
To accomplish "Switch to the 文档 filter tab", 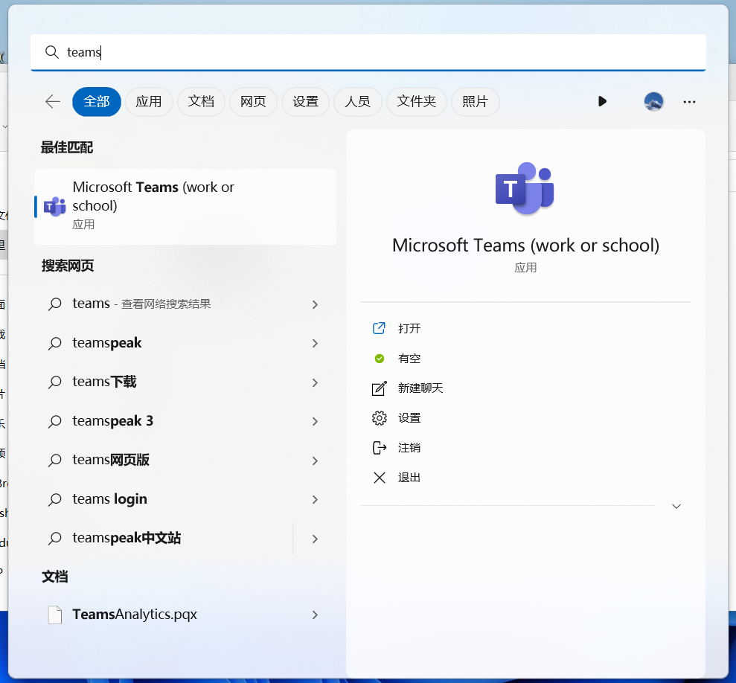I will pos(201,101).
